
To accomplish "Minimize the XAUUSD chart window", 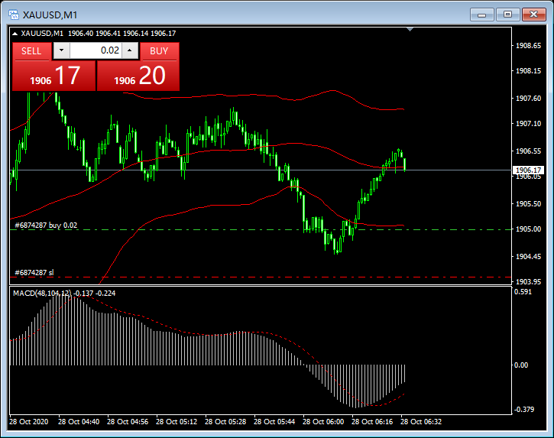I will (x=482, y=15).
